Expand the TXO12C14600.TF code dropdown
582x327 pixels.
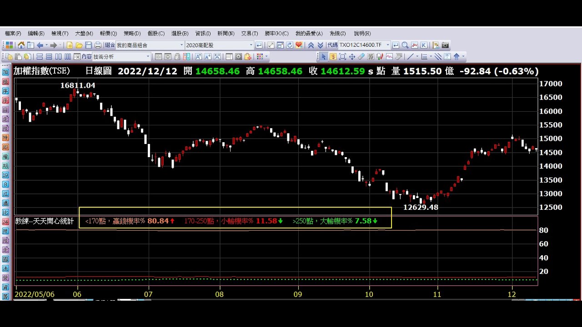pos(388,45)
